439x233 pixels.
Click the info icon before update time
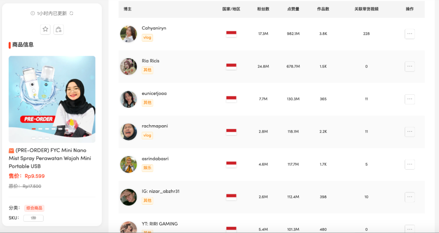coord(33,13)
